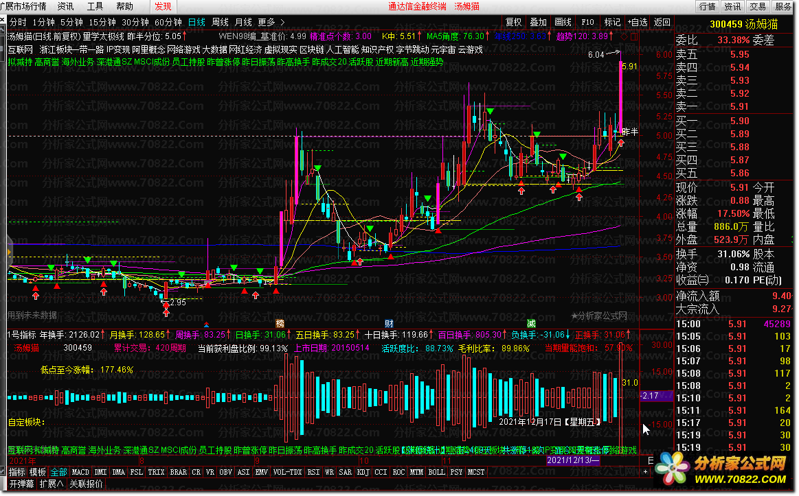Select the 15分钟 period

click(x=102, y=22)
